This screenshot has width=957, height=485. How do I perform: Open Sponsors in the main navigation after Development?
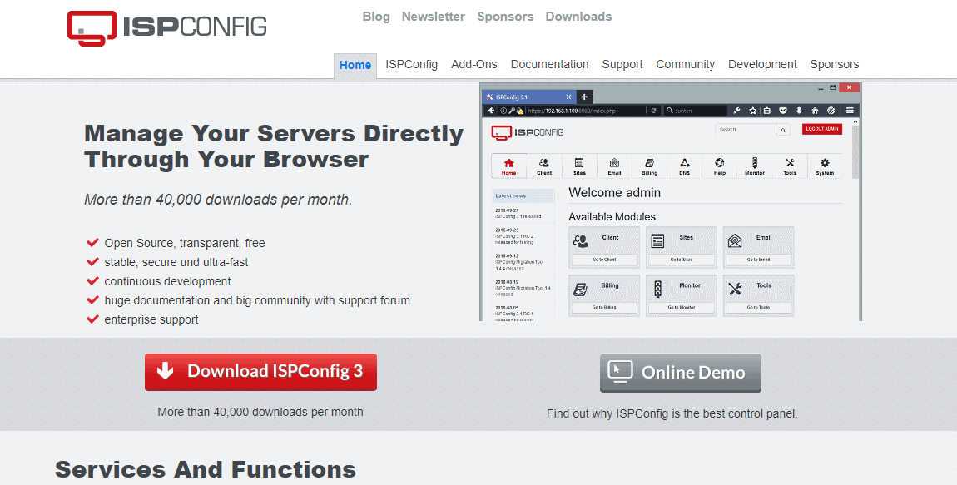coord(835,64)
